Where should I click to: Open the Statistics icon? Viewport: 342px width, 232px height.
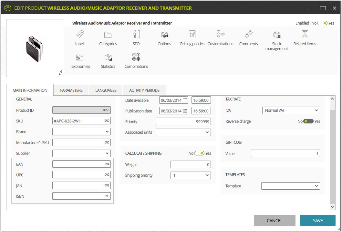tap(108, 58)
